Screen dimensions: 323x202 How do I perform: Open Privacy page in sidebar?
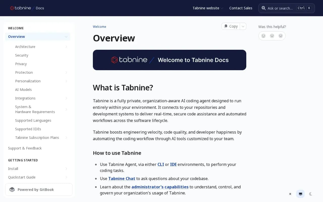(x=21, y=64)
